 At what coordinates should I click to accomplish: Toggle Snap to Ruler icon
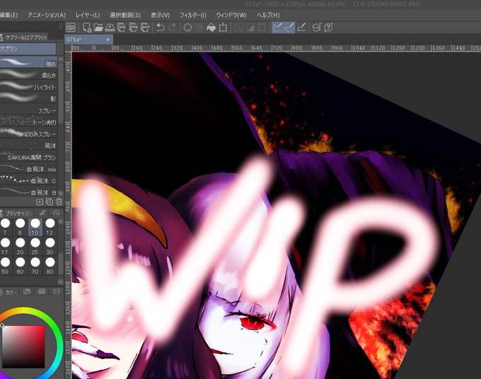point(277,28)
